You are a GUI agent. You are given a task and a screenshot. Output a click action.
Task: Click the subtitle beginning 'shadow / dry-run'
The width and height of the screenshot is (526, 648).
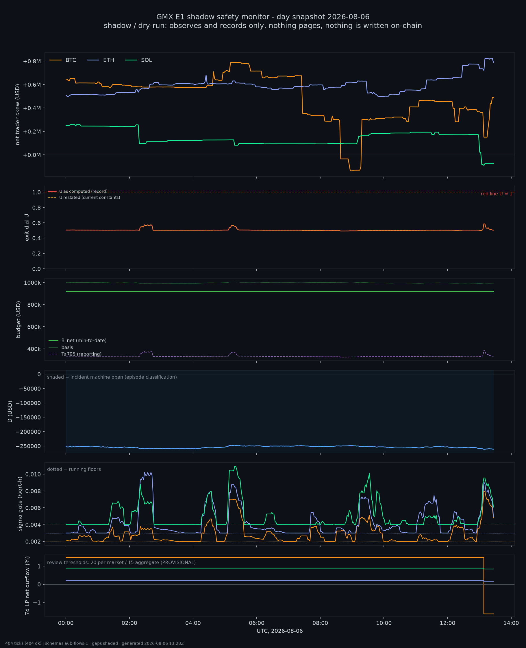pyautogui.click(x=263, y=25)
